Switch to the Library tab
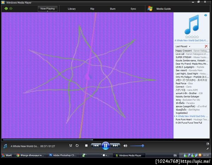Screen dimensions: 212x165 pos(72,9)
